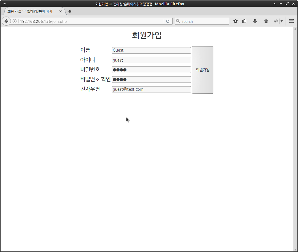Image resolution: width=298 pixels, height=252 pixels.
Task: Click the page vertical scrollbar down arrow
Action: [x=295, y=249]
